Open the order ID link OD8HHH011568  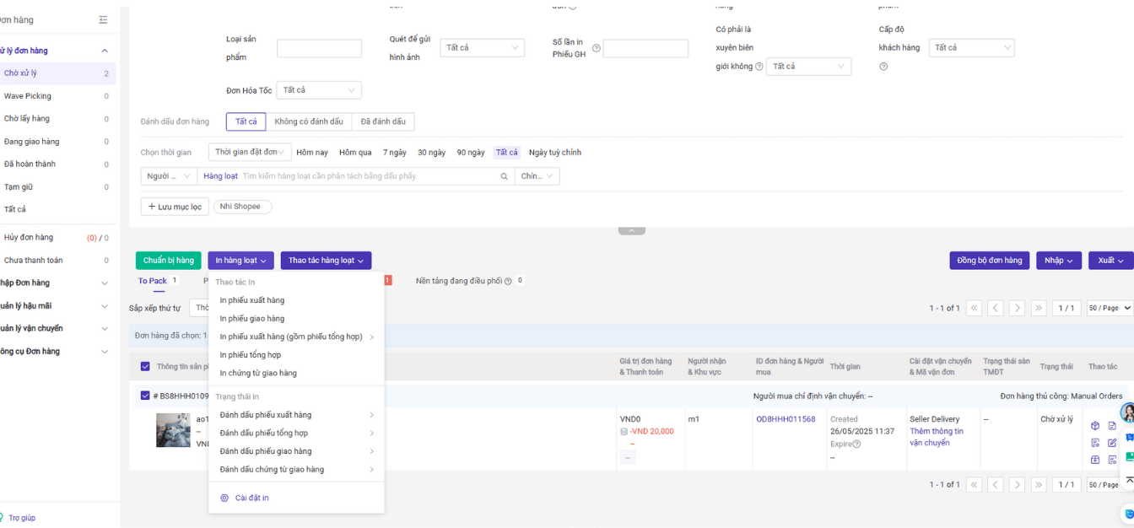click(786, 419)
